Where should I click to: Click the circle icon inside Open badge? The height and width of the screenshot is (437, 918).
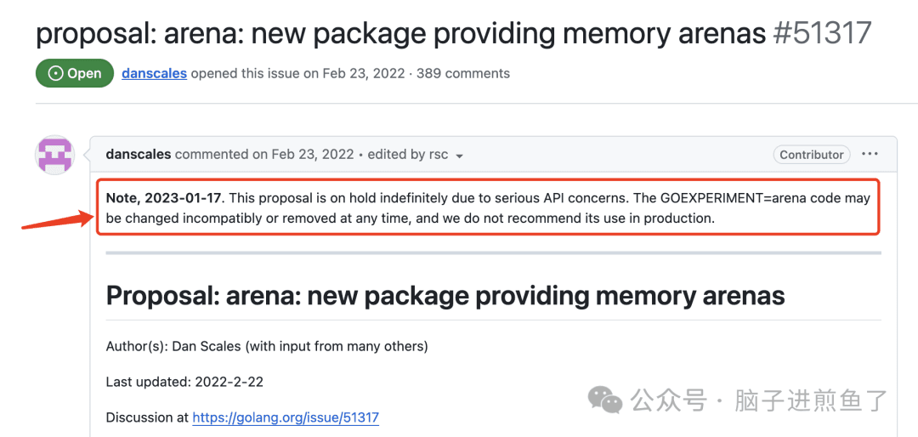55,74
